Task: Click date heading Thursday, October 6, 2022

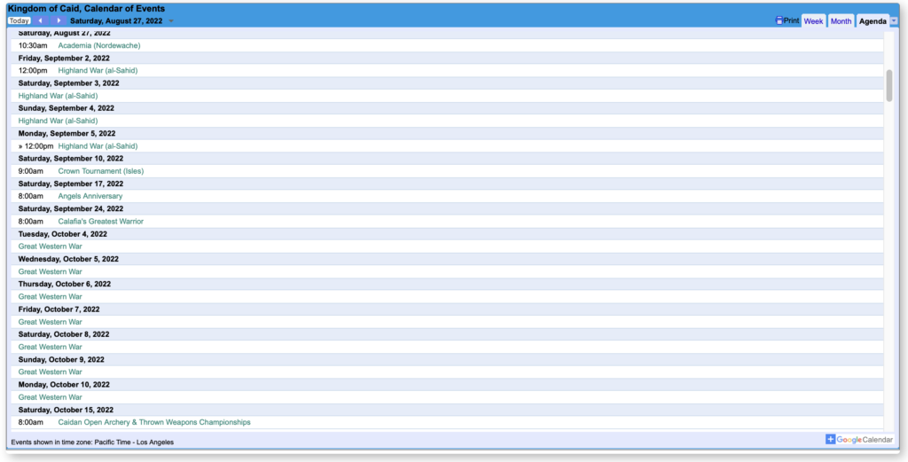Action: coord(64,284)
